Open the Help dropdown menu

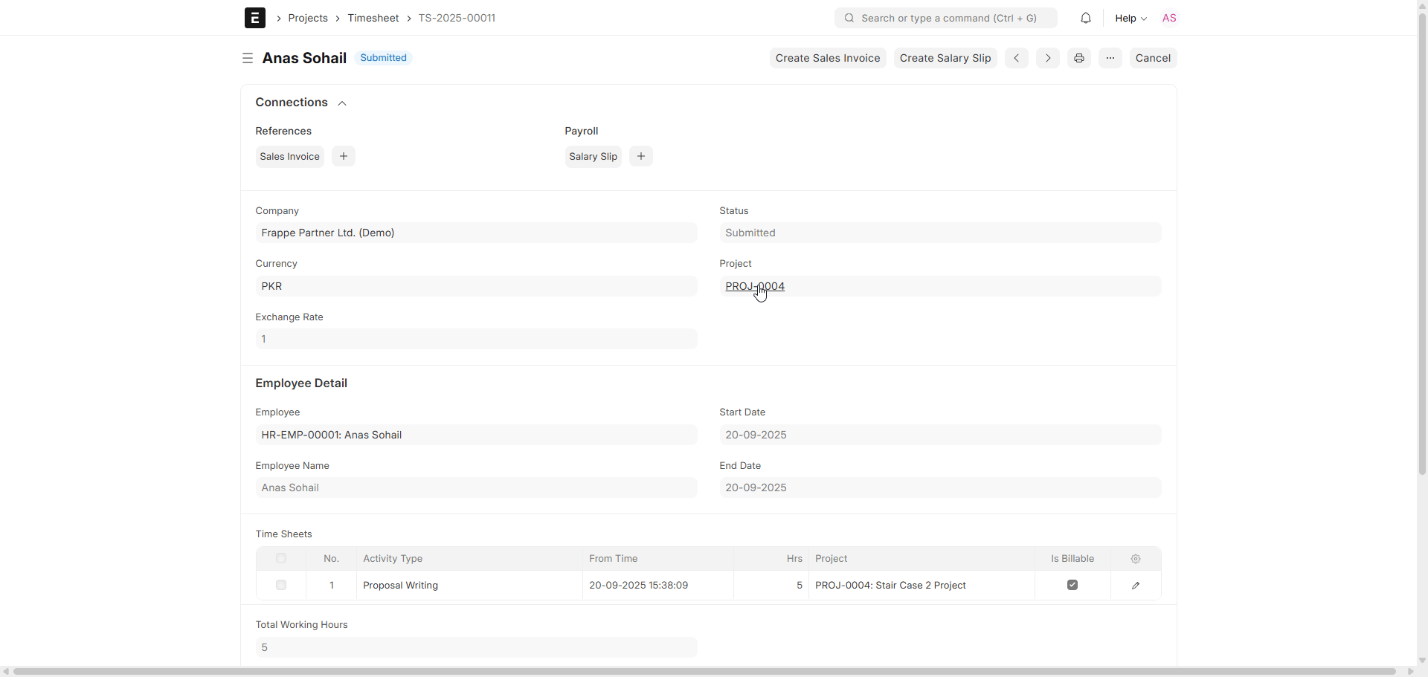click(x=1130, y=18)
